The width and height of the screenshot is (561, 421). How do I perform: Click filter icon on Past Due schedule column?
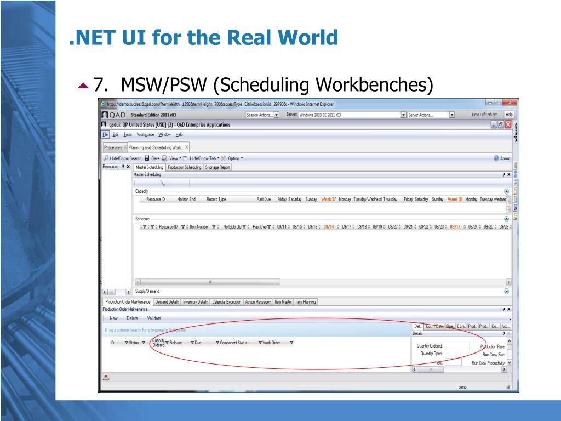(269, 227)
